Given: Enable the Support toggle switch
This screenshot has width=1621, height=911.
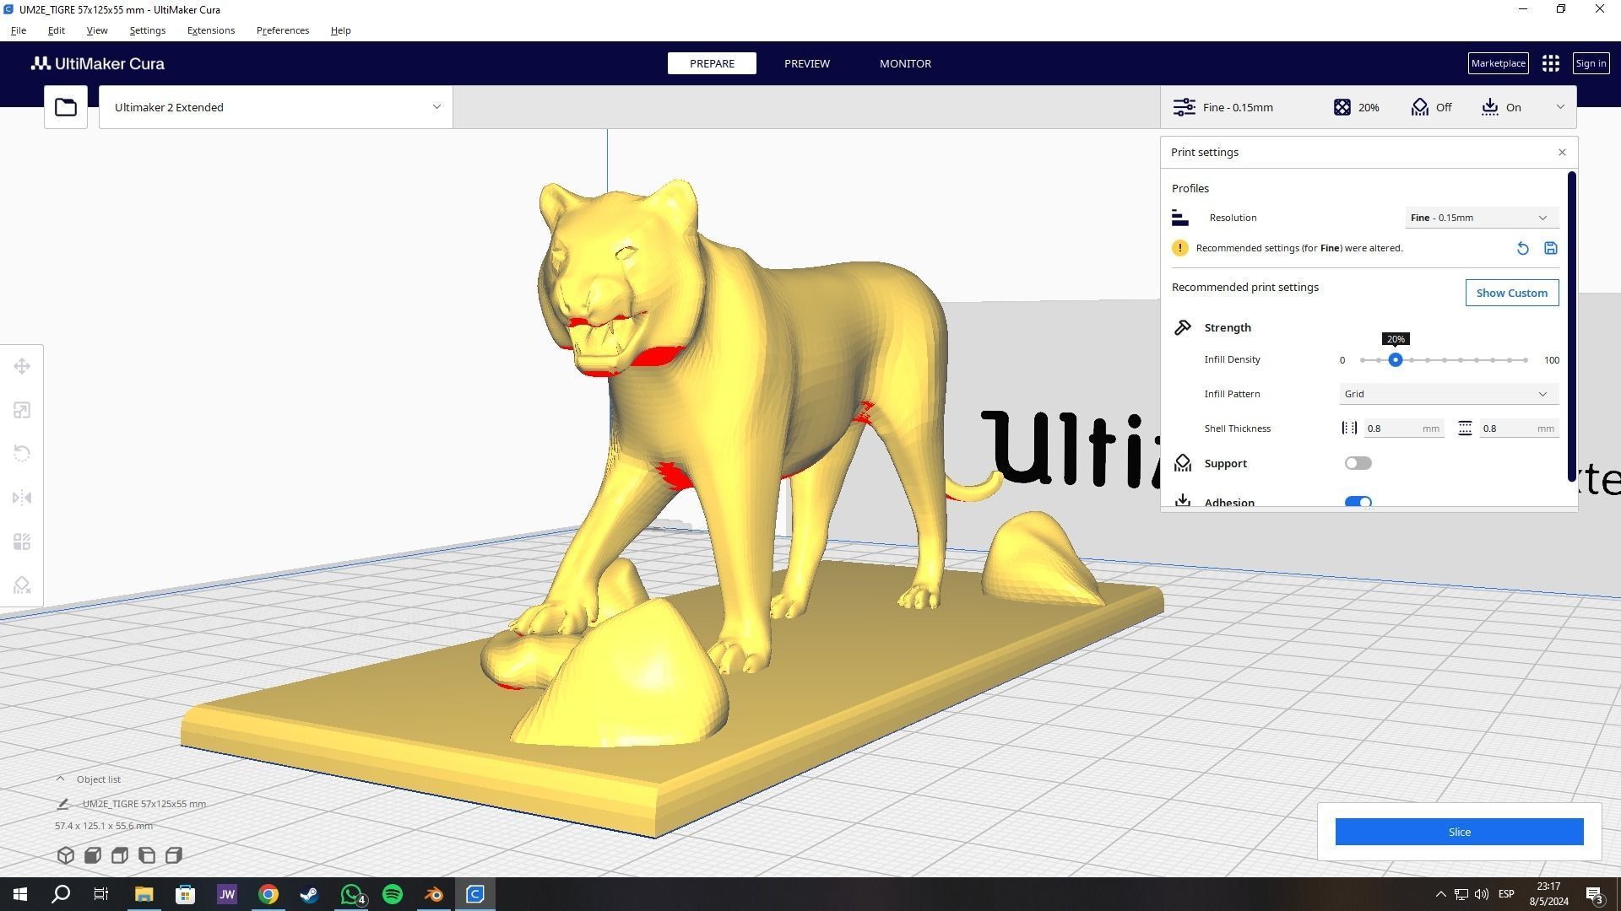Looking at the screenshot, I should tap(1358, 463).
